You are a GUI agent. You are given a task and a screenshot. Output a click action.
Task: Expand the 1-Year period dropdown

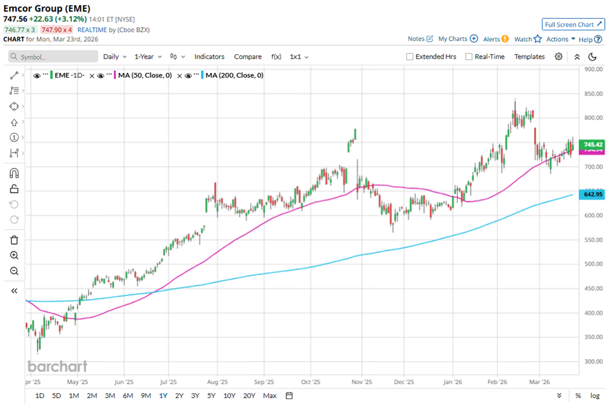click(x=148, y=57)
